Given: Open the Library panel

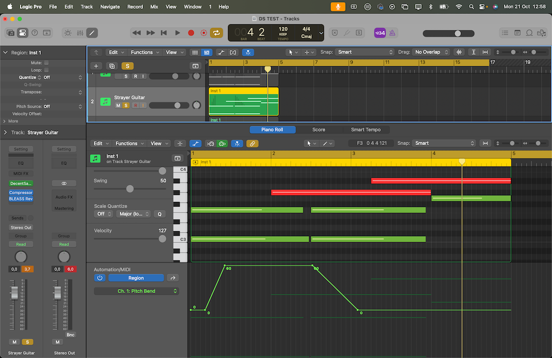Looking at the screenshot, I should (10, 33).
